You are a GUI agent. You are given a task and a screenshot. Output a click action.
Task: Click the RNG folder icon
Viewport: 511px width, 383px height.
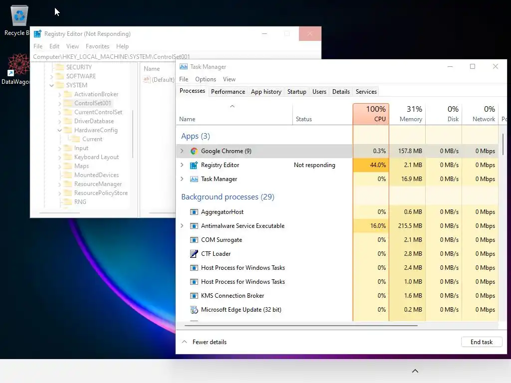point(68,202)
